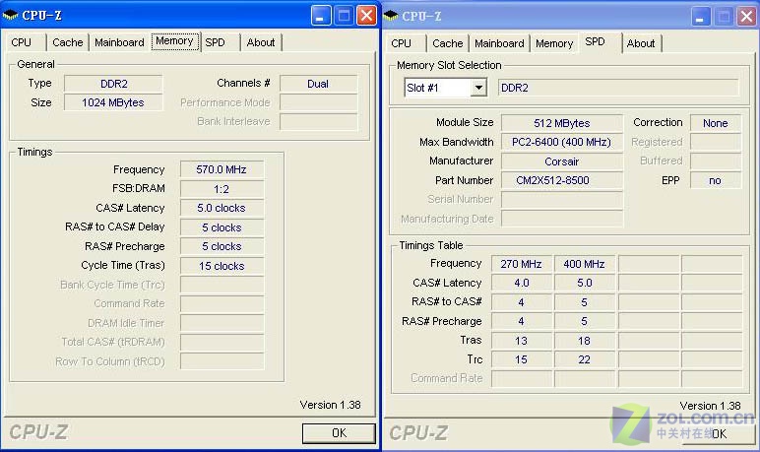This screenshot has width=760, height=452.
Task: Click the Trc 15 table cell
Action: (x=521, y=359)
